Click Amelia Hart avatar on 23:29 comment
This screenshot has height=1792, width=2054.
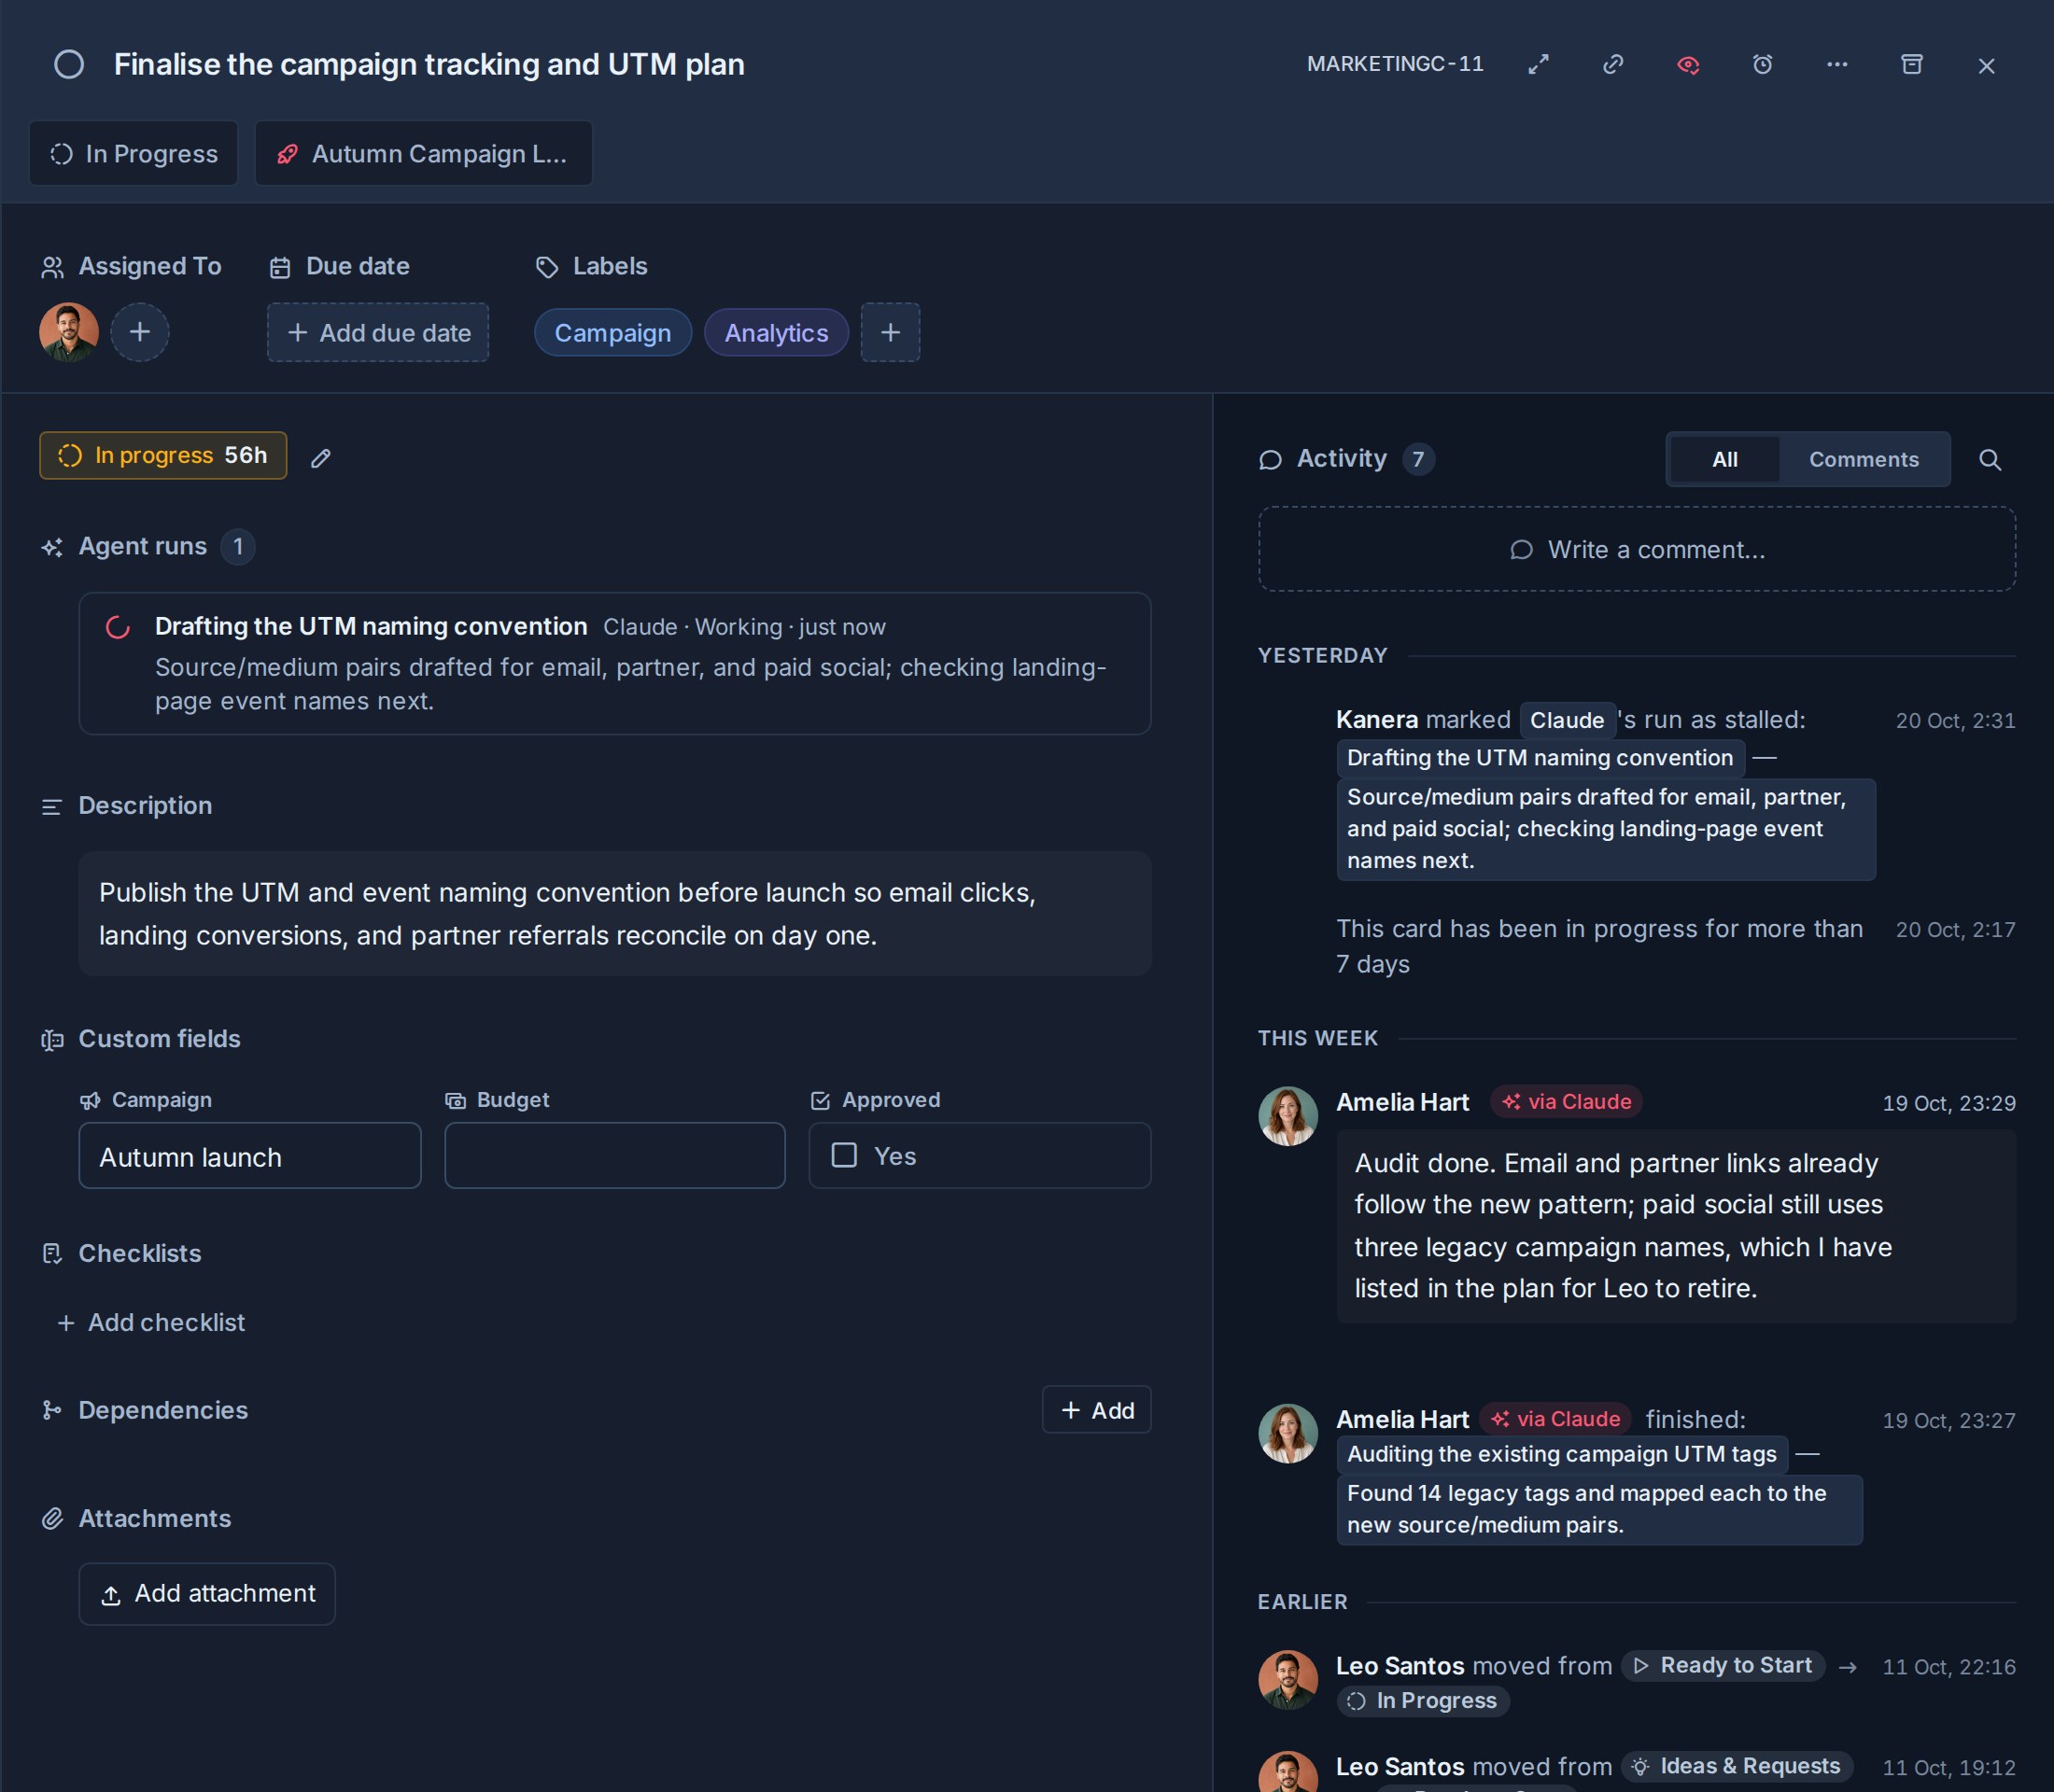(1287, 1117)
